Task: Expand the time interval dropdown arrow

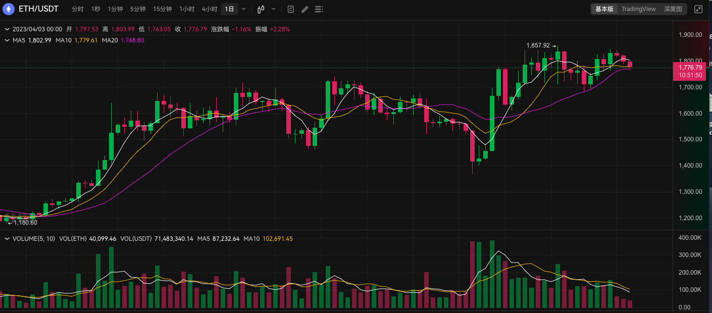Action: (x=244, y=9)
